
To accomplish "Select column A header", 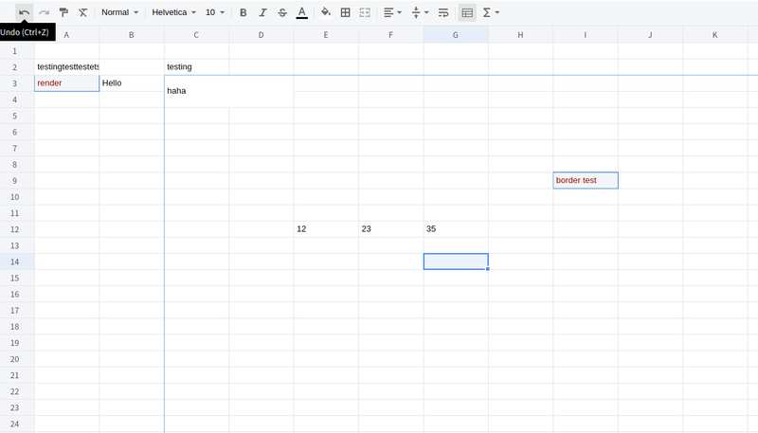I will 66,35.
